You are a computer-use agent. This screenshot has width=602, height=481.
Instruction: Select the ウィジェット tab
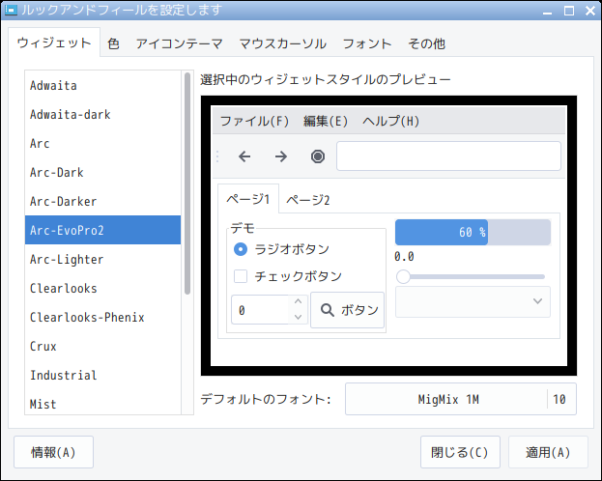(54, 42)
